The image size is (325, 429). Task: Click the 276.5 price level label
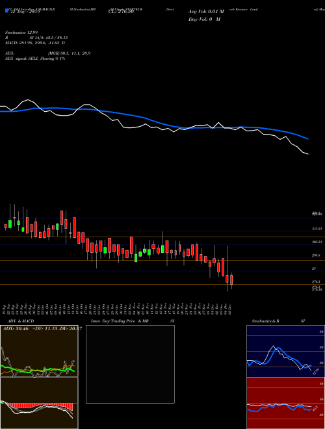317,281
